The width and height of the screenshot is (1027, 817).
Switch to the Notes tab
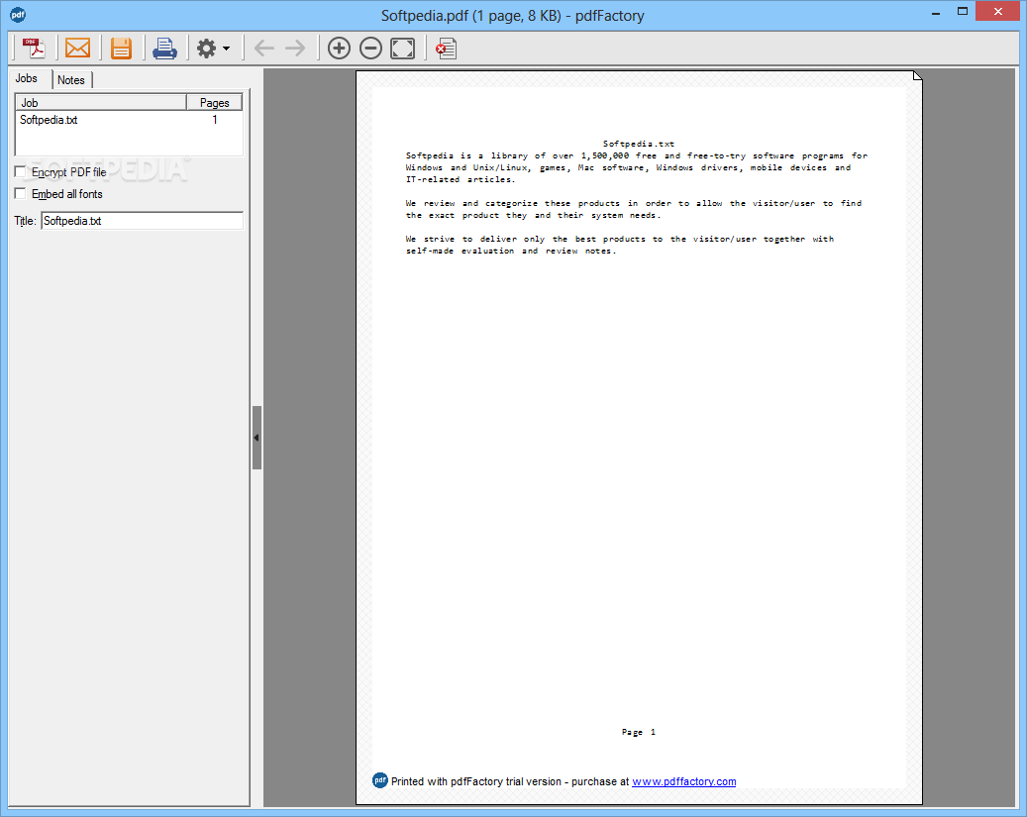point(70,80)
